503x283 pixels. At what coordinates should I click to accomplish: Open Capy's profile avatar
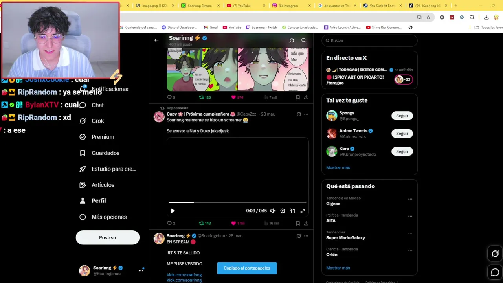159,117
